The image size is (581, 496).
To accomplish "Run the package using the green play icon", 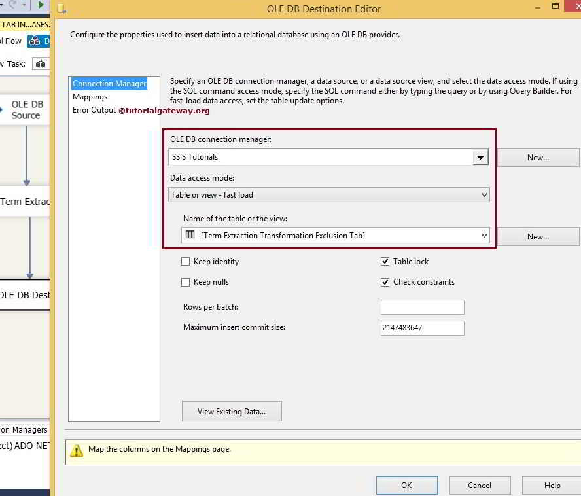I will click(x=41, y=5).
